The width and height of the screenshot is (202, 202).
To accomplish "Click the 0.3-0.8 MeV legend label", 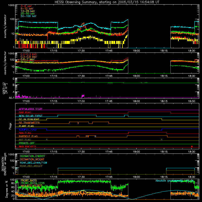I will click(x=29, y=57).
